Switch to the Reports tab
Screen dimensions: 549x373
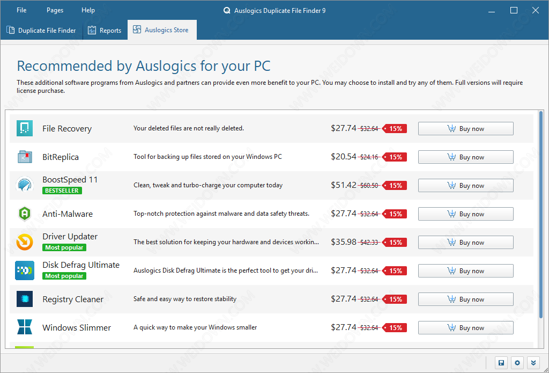105,31
